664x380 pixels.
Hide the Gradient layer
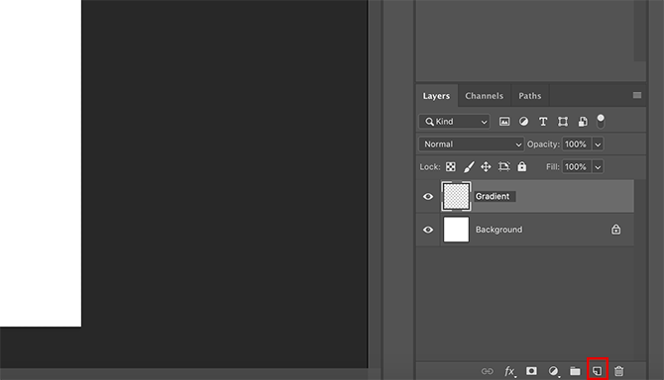click(x=428, y=197)
